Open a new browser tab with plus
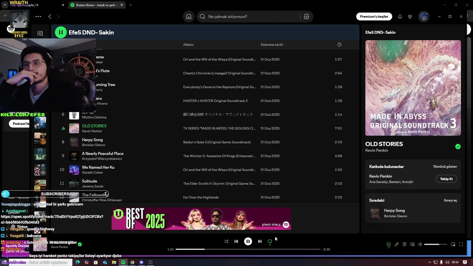Screen dimensions: 473x266 tap(130, 5)
